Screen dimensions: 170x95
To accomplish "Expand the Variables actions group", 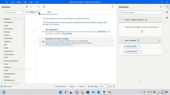I will point(3,19).
